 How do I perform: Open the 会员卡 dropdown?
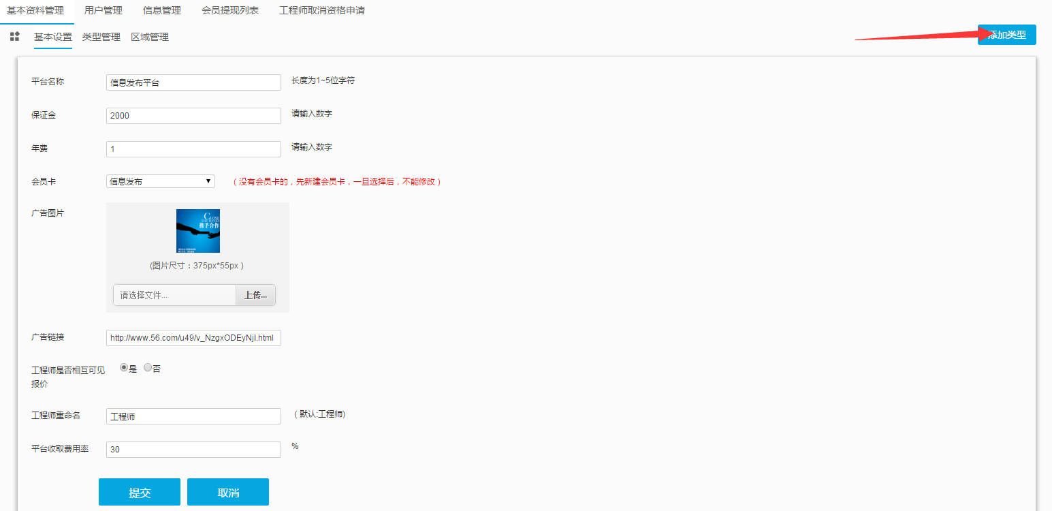[161, 181]
